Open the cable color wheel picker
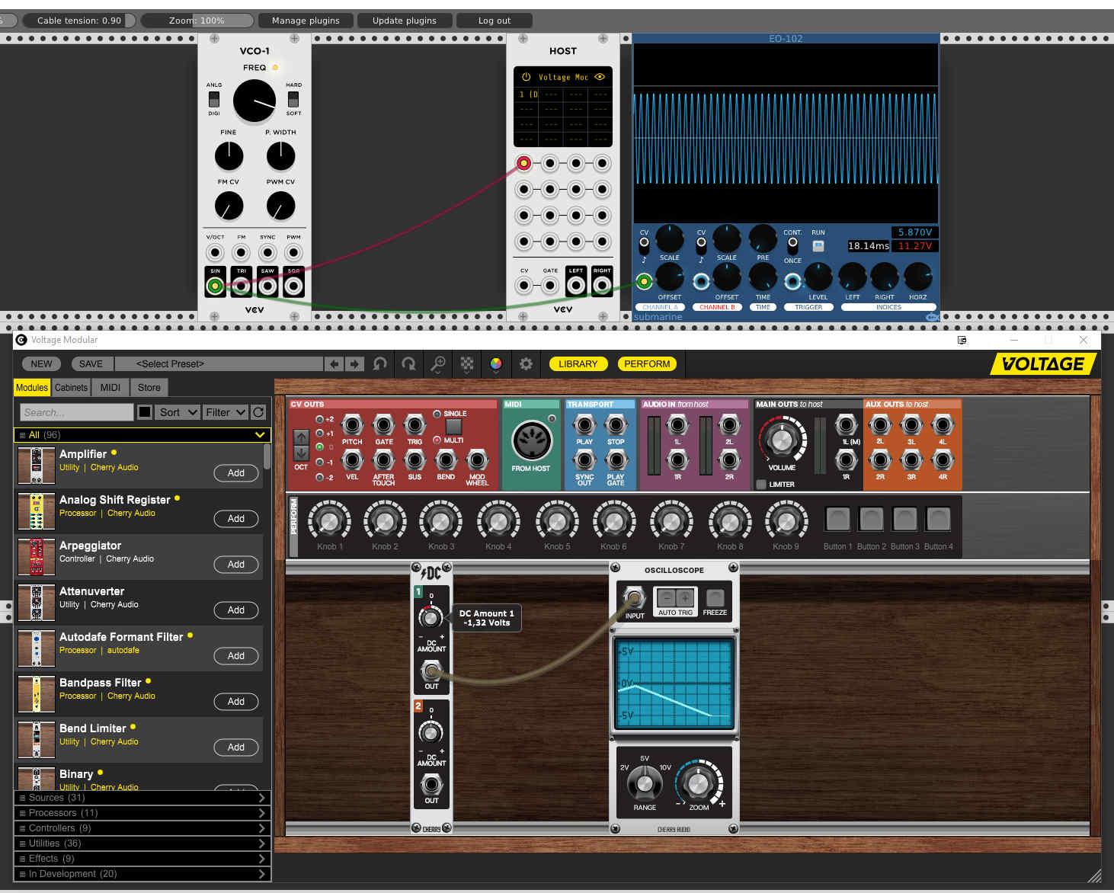This screenshot has height=893, width=1114. tap(496, 363)
